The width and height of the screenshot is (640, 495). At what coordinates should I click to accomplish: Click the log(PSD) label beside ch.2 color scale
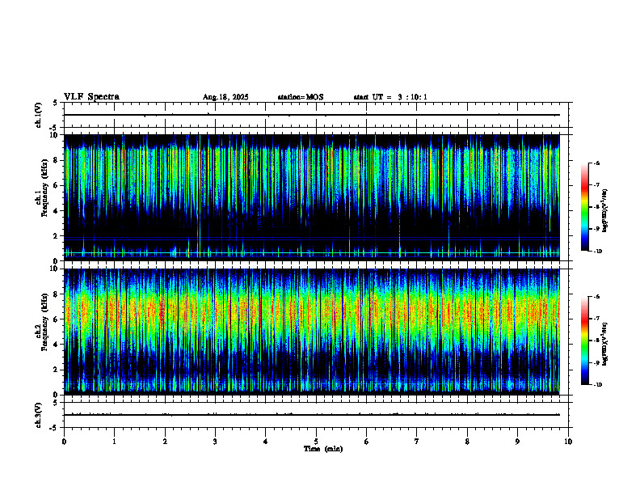tap(605, 345)
